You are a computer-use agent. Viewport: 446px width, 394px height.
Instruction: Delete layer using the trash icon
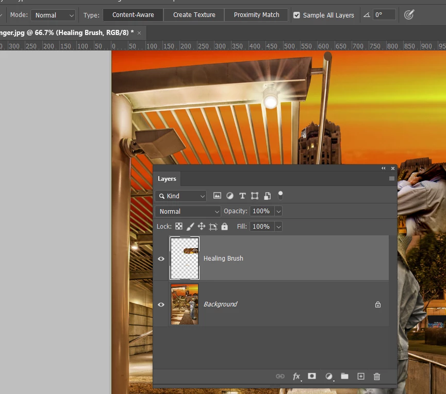point(377,376)
